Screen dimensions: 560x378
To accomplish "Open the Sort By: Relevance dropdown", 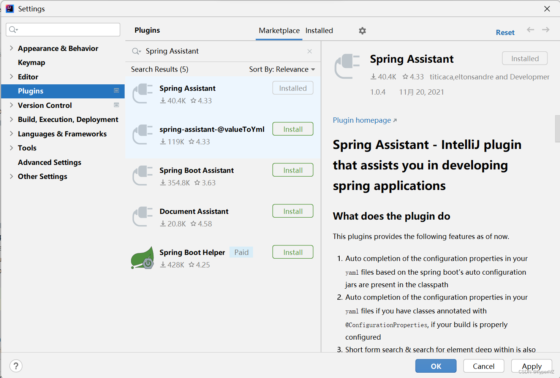I will (282, 69).
